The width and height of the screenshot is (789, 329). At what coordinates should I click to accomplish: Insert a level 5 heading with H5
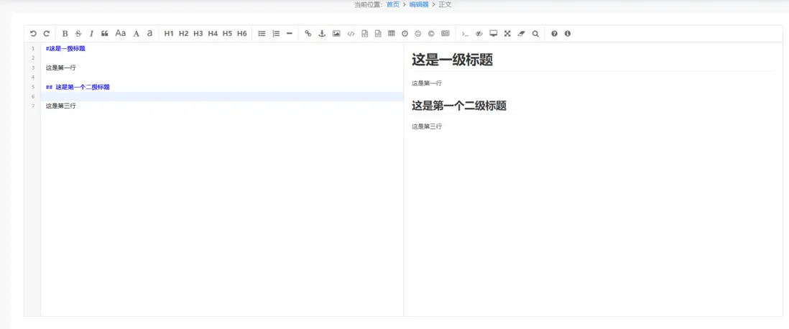pos(228,34)
